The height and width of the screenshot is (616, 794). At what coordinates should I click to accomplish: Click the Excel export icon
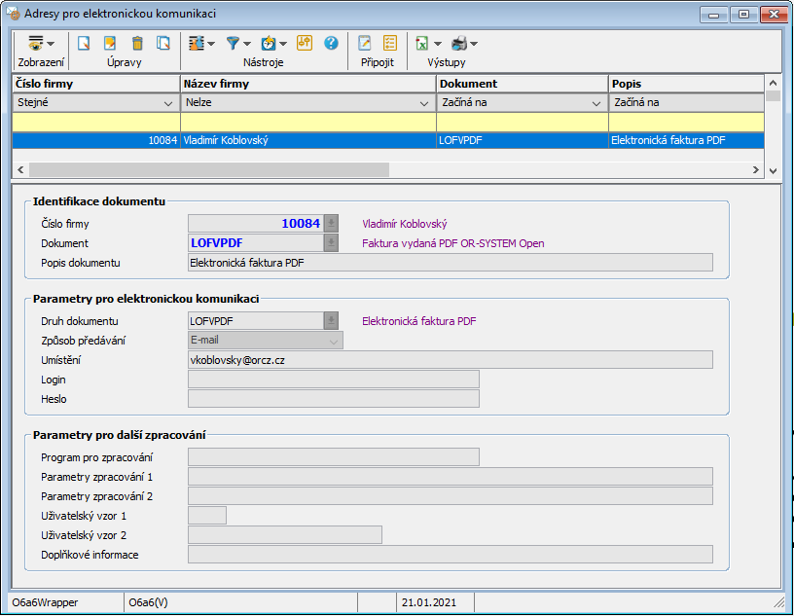coord(422,44)
